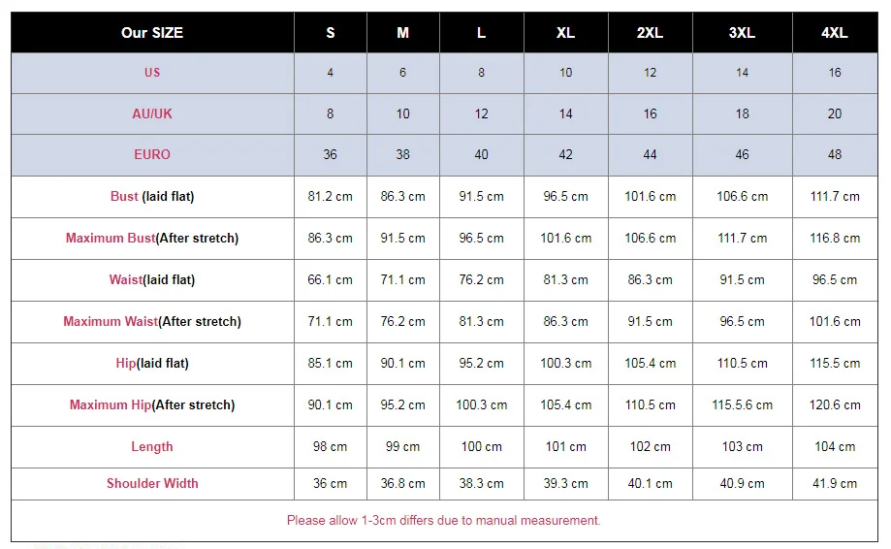Select the 2XL column header
The image size is (891, 549).
[x=650, y=32]
